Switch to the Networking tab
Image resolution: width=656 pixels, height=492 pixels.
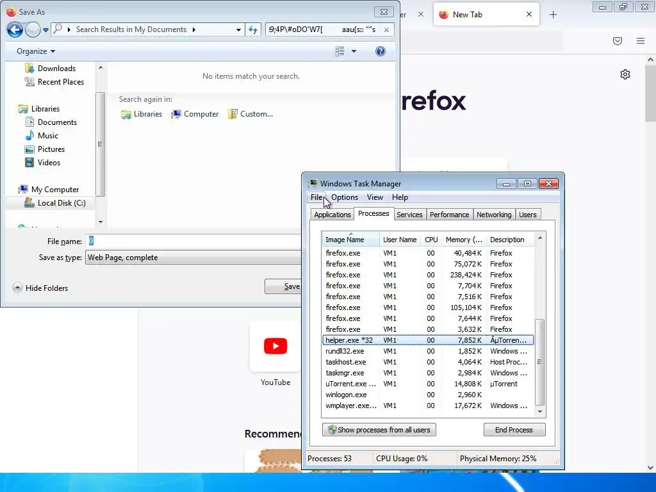pyautogui.click(x=494, y=215)
